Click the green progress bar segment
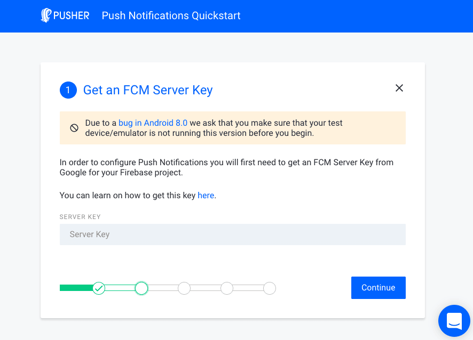 (x=75, y=288)
